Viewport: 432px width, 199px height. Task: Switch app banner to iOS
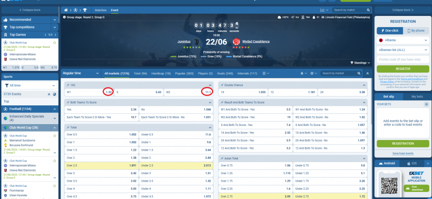412,163
